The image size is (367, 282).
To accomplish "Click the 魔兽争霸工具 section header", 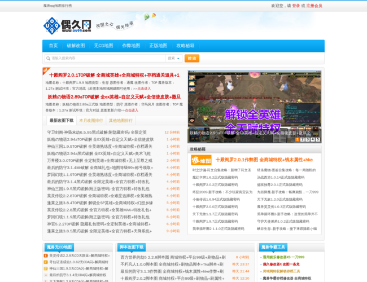I will point(273,247).
